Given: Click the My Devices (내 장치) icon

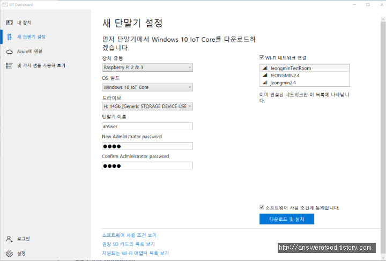Looking at the screenshot, I should [9, 23].
